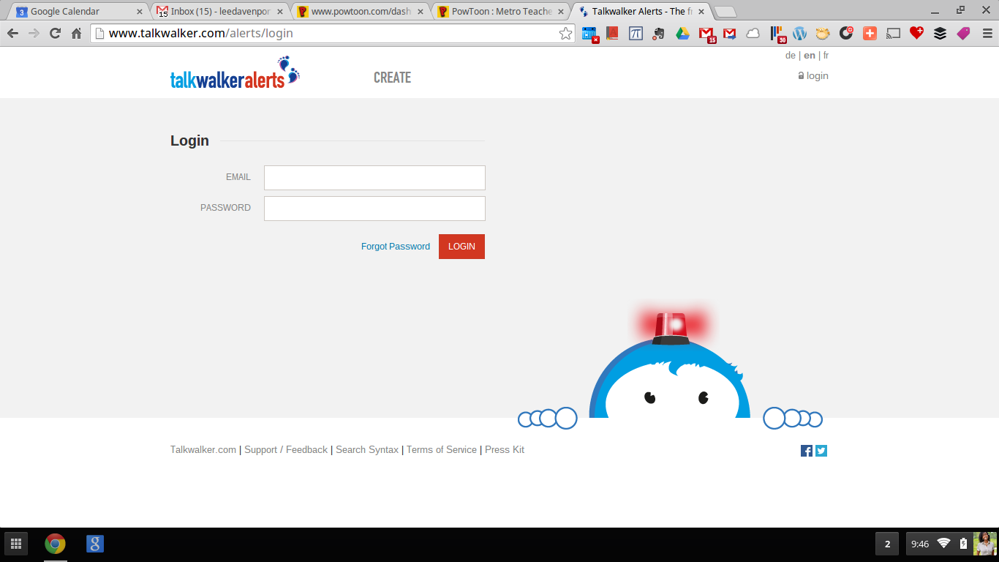Click the Talkwalker Alerts logo
The height and width of the screenshot is (562, 999).
pyautogui.click(x=235, y=73)
